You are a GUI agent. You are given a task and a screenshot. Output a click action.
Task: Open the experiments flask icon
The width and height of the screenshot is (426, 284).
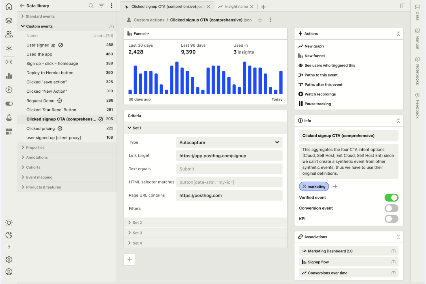tap(9, 117)
